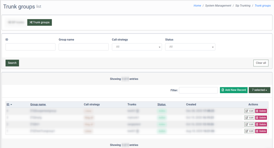The image size is (274, 148).
Task: Click Edit button in first table row
Action: [249, 111]
